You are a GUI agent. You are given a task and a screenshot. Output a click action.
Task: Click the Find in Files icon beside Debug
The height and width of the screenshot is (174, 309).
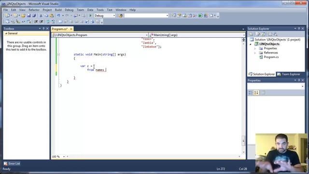coord(121,15)
